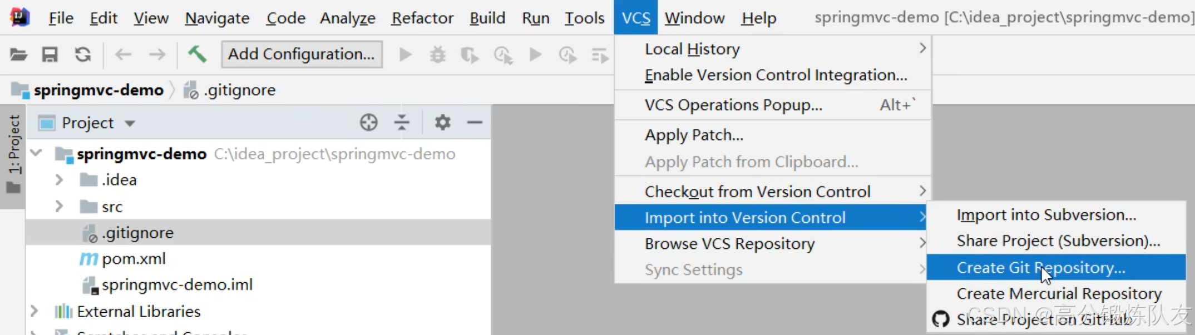Choose Import into Subversion
The image size is (1195, 335).
click(1056, 215)
